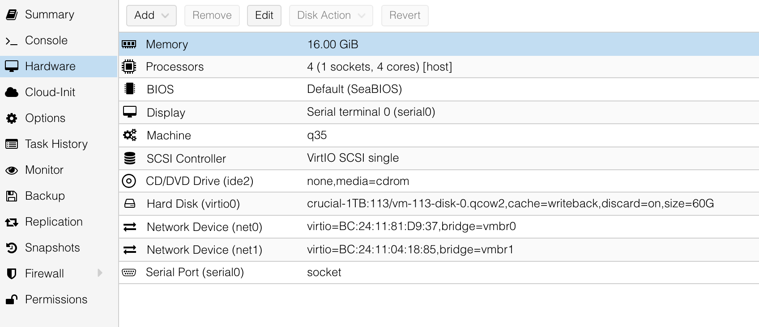This screenshot has height=327, width=759.
Task: Click the CD/DVD Drive disc icon
Action: coord(129,181)
